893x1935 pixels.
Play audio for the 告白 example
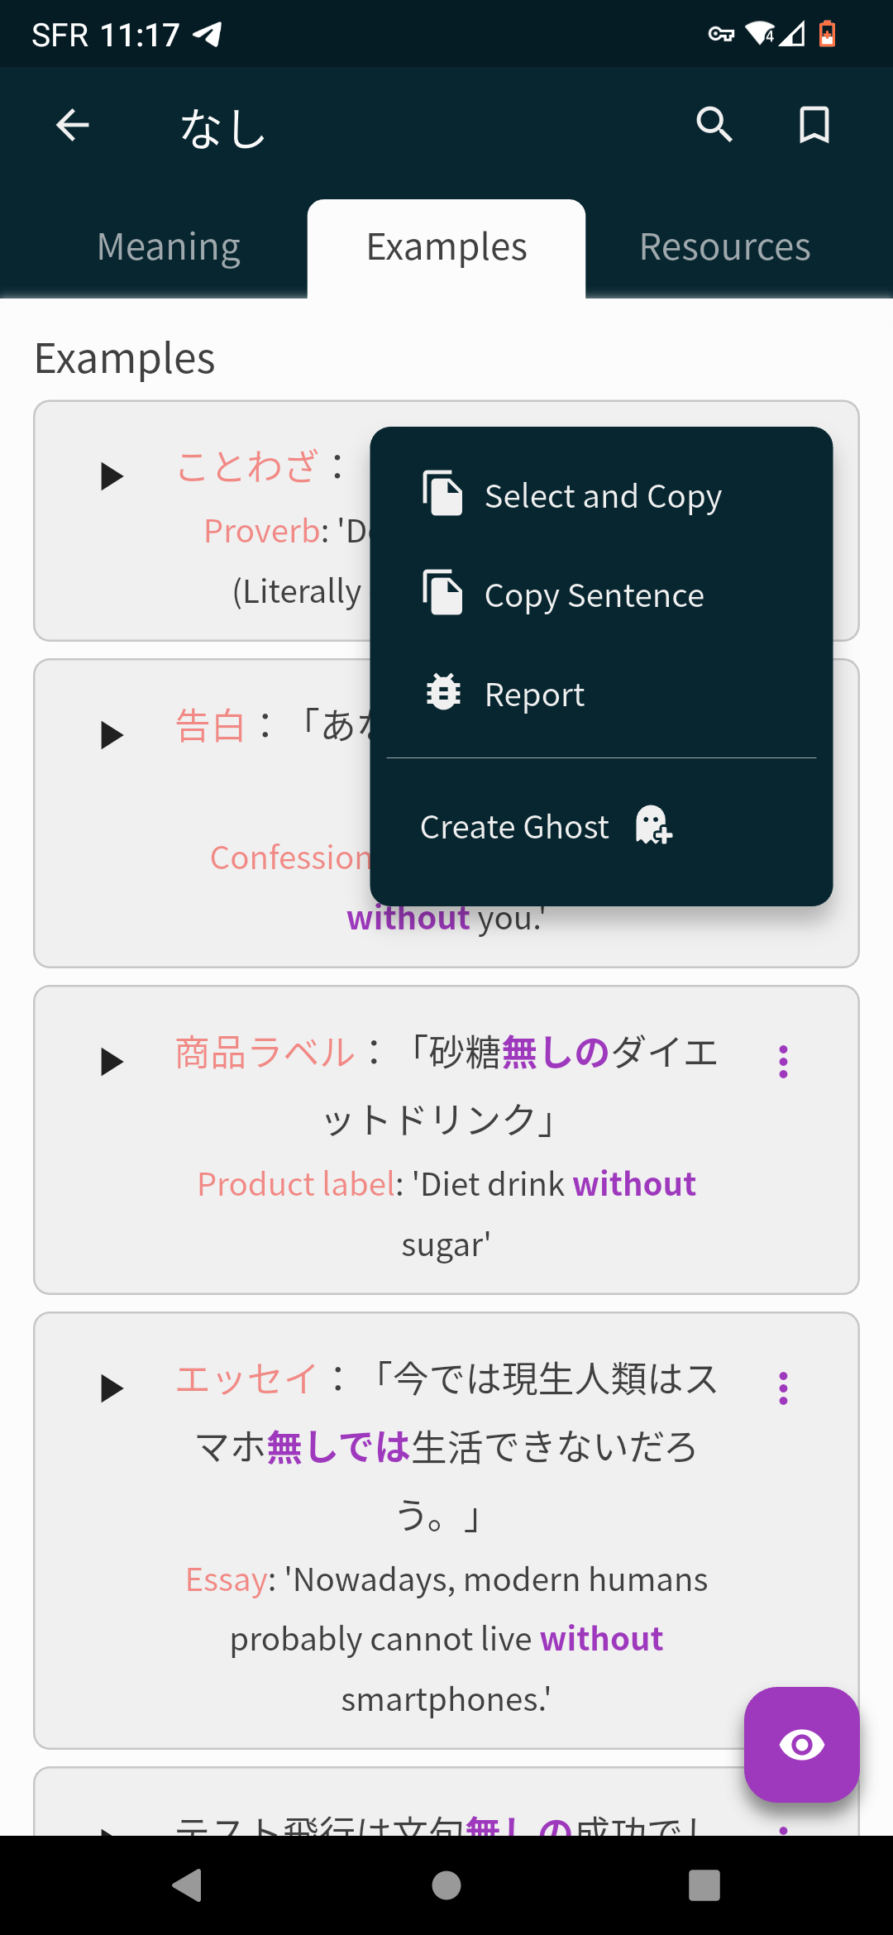click(112, 735)
